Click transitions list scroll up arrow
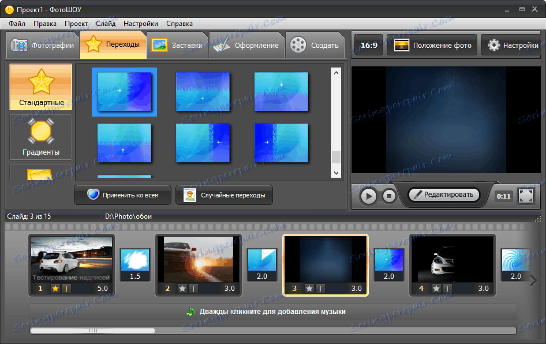The height and width of the screenshot is (344, 546). coord(336,73)
